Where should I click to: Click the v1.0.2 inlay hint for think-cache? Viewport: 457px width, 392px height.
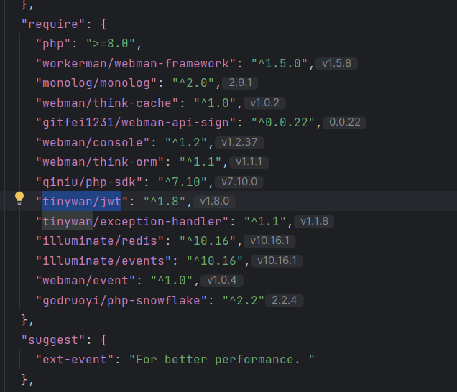264,103
